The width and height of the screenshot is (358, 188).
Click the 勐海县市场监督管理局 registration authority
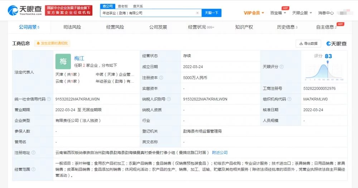(202, 131)
